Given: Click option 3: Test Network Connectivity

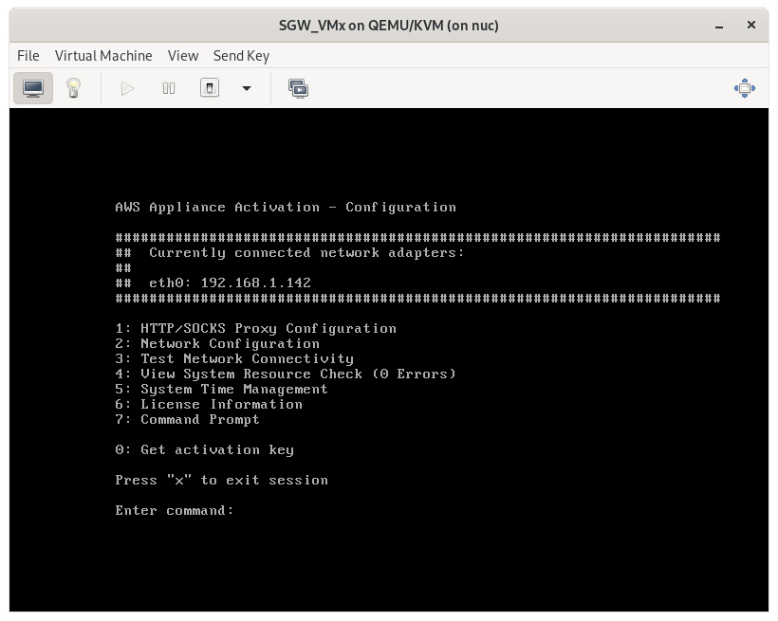Looking at the screenshot, I should (233, 358).
